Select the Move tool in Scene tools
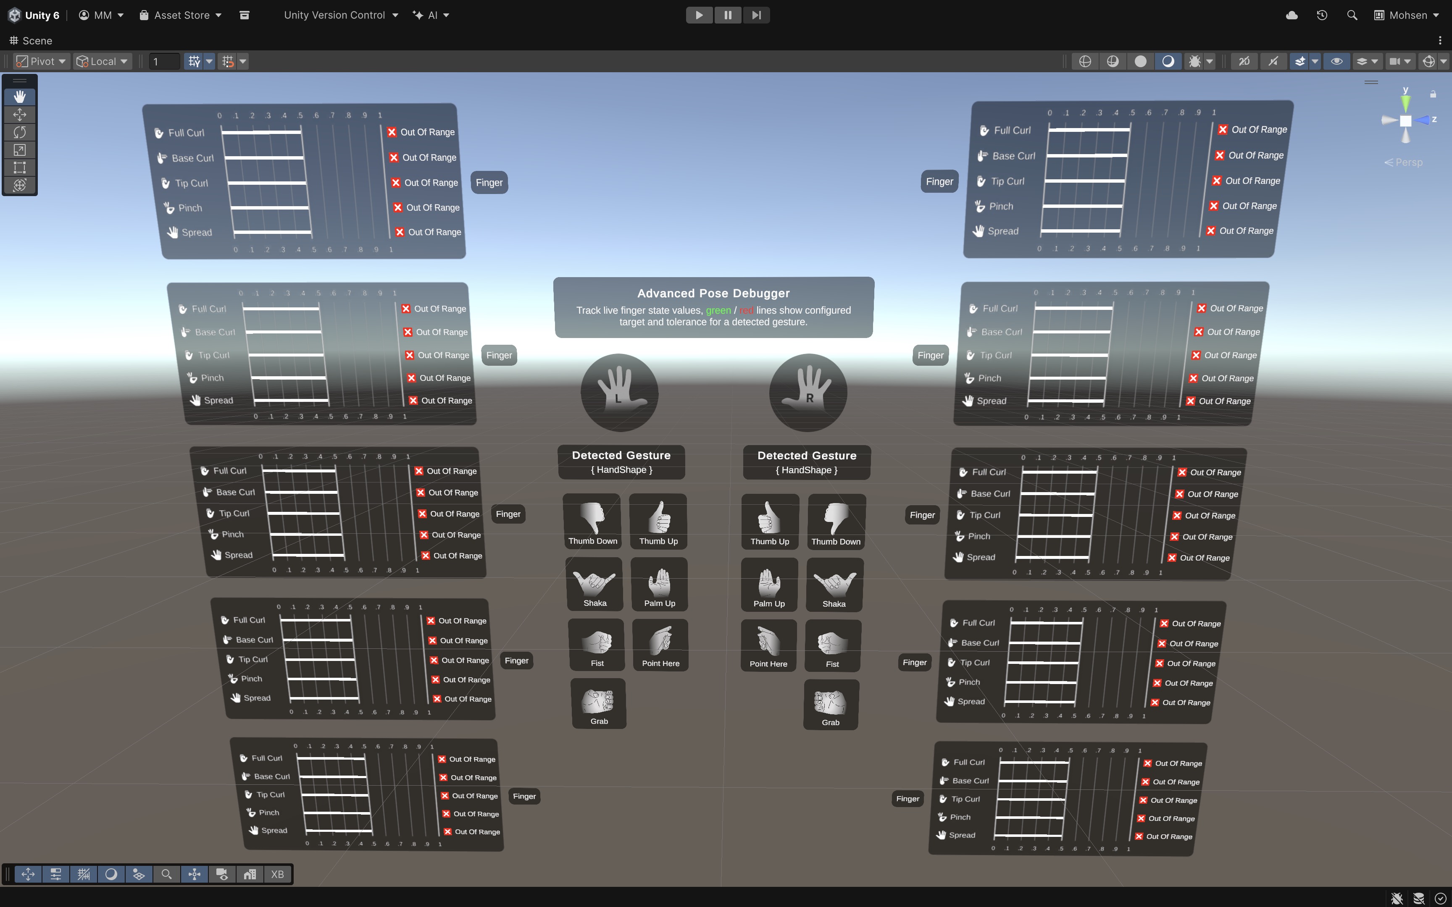Image resolution: width=1452 pixels, height=907 pixels. (20, 115)
